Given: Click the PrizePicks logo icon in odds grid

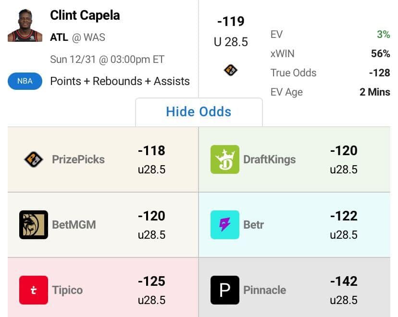Looking at the screenshot, I should click(34, 159).
